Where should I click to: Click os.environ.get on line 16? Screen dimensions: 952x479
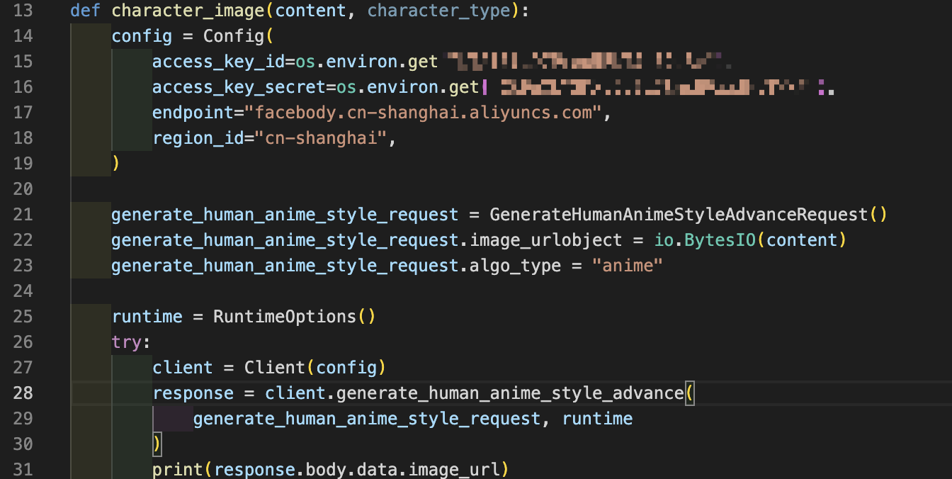tap(407, 87)
